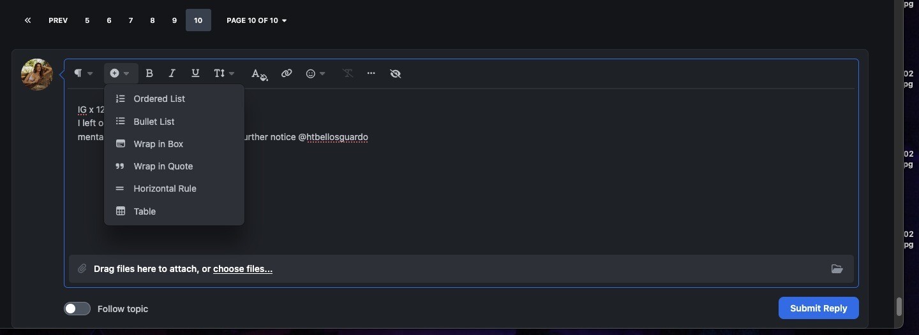Image resolution: width=919 pixels, height=335 pixels.
Task: Expand the paragraph format dropdown
Action: click(83, 73)
